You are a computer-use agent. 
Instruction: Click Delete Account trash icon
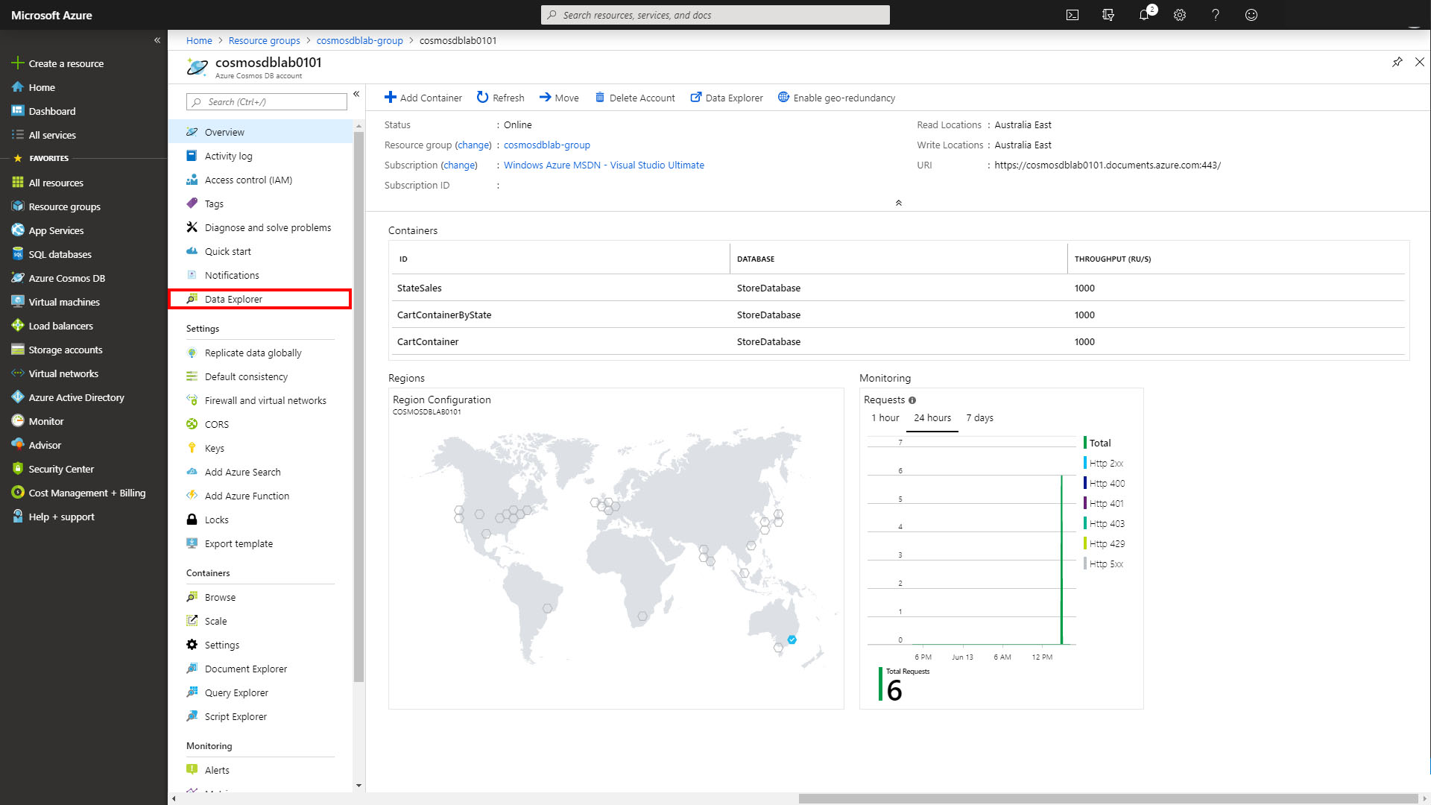pos(599,98)
